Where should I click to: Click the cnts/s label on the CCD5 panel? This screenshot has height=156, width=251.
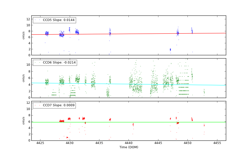click(x=24, y=35)
